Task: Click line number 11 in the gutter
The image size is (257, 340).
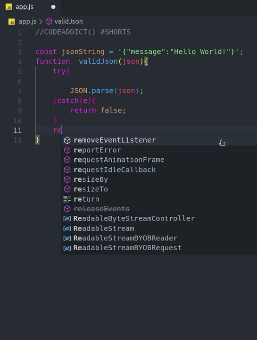Action: (x=17, y=130)
